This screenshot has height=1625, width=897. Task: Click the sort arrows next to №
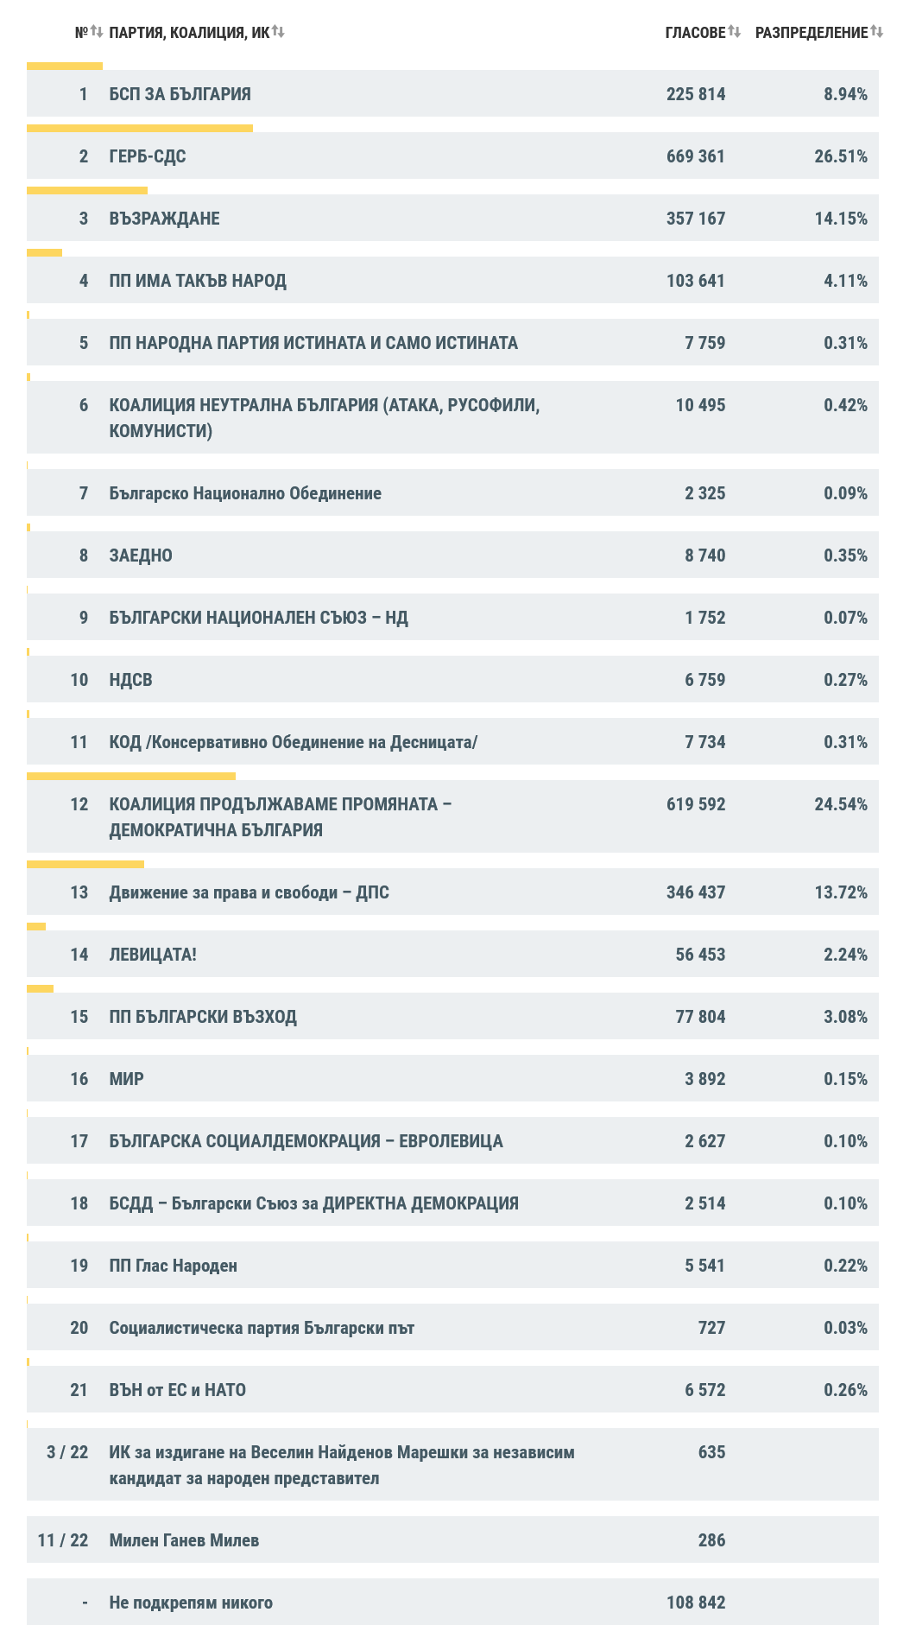coord(97,32)
